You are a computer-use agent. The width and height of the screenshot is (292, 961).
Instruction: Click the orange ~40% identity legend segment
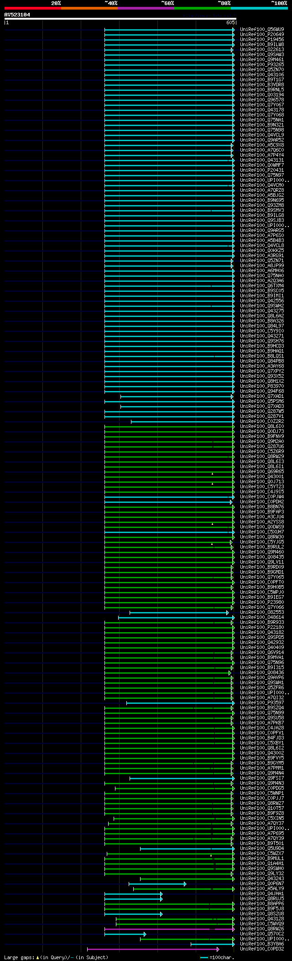coord(89,8)
